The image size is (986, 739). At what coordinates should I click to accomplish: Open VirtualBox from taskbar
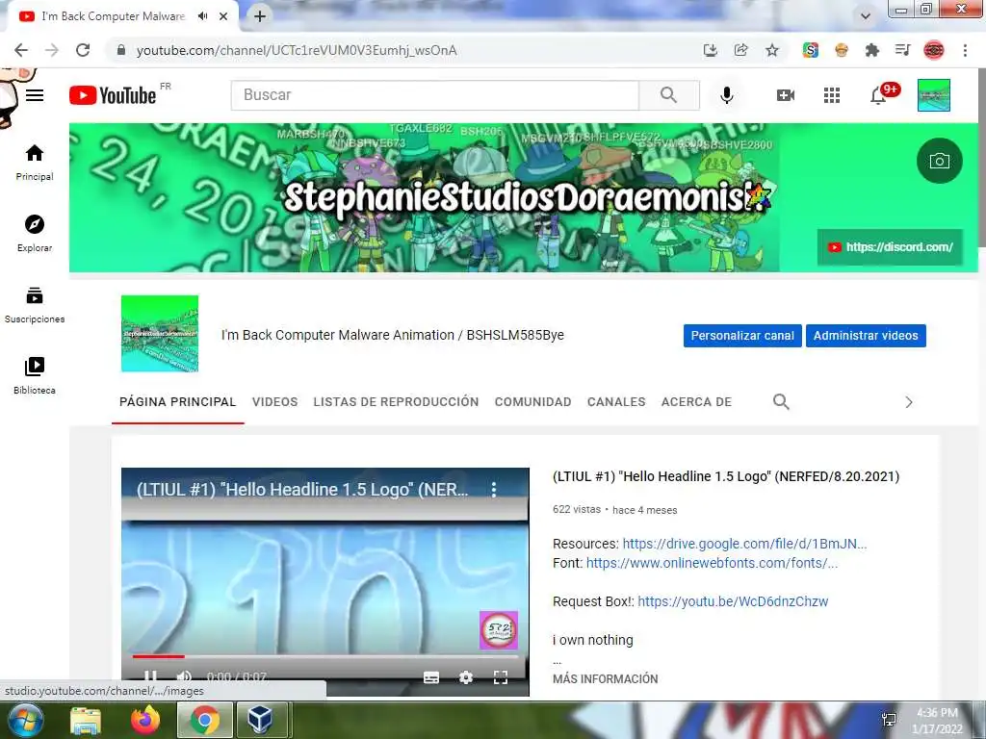click(x=260, y=720)
